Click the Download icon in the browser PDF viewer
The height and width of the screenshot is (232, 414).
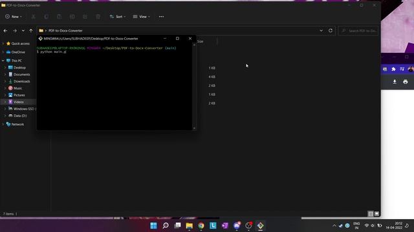tap(395, 82)
